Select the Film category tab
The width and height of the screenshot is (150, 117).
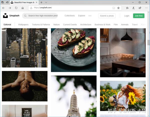pyautogui.click(x=116, y=24)
